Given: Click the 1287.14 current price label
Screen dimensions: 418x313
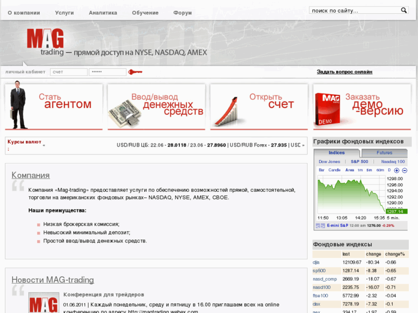Looking at the screenshot, I should tap(396, 211).
